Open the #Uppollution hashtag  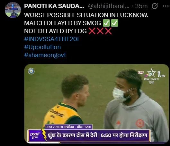coord(42,47)
